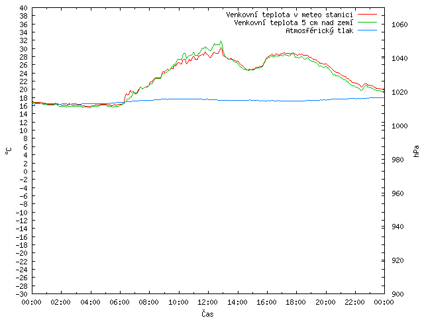Image resolution: width=424 pixels, height=318 pixels.
Task: Click the '08:00' time axis label
Action: click(x=148, y=302)
